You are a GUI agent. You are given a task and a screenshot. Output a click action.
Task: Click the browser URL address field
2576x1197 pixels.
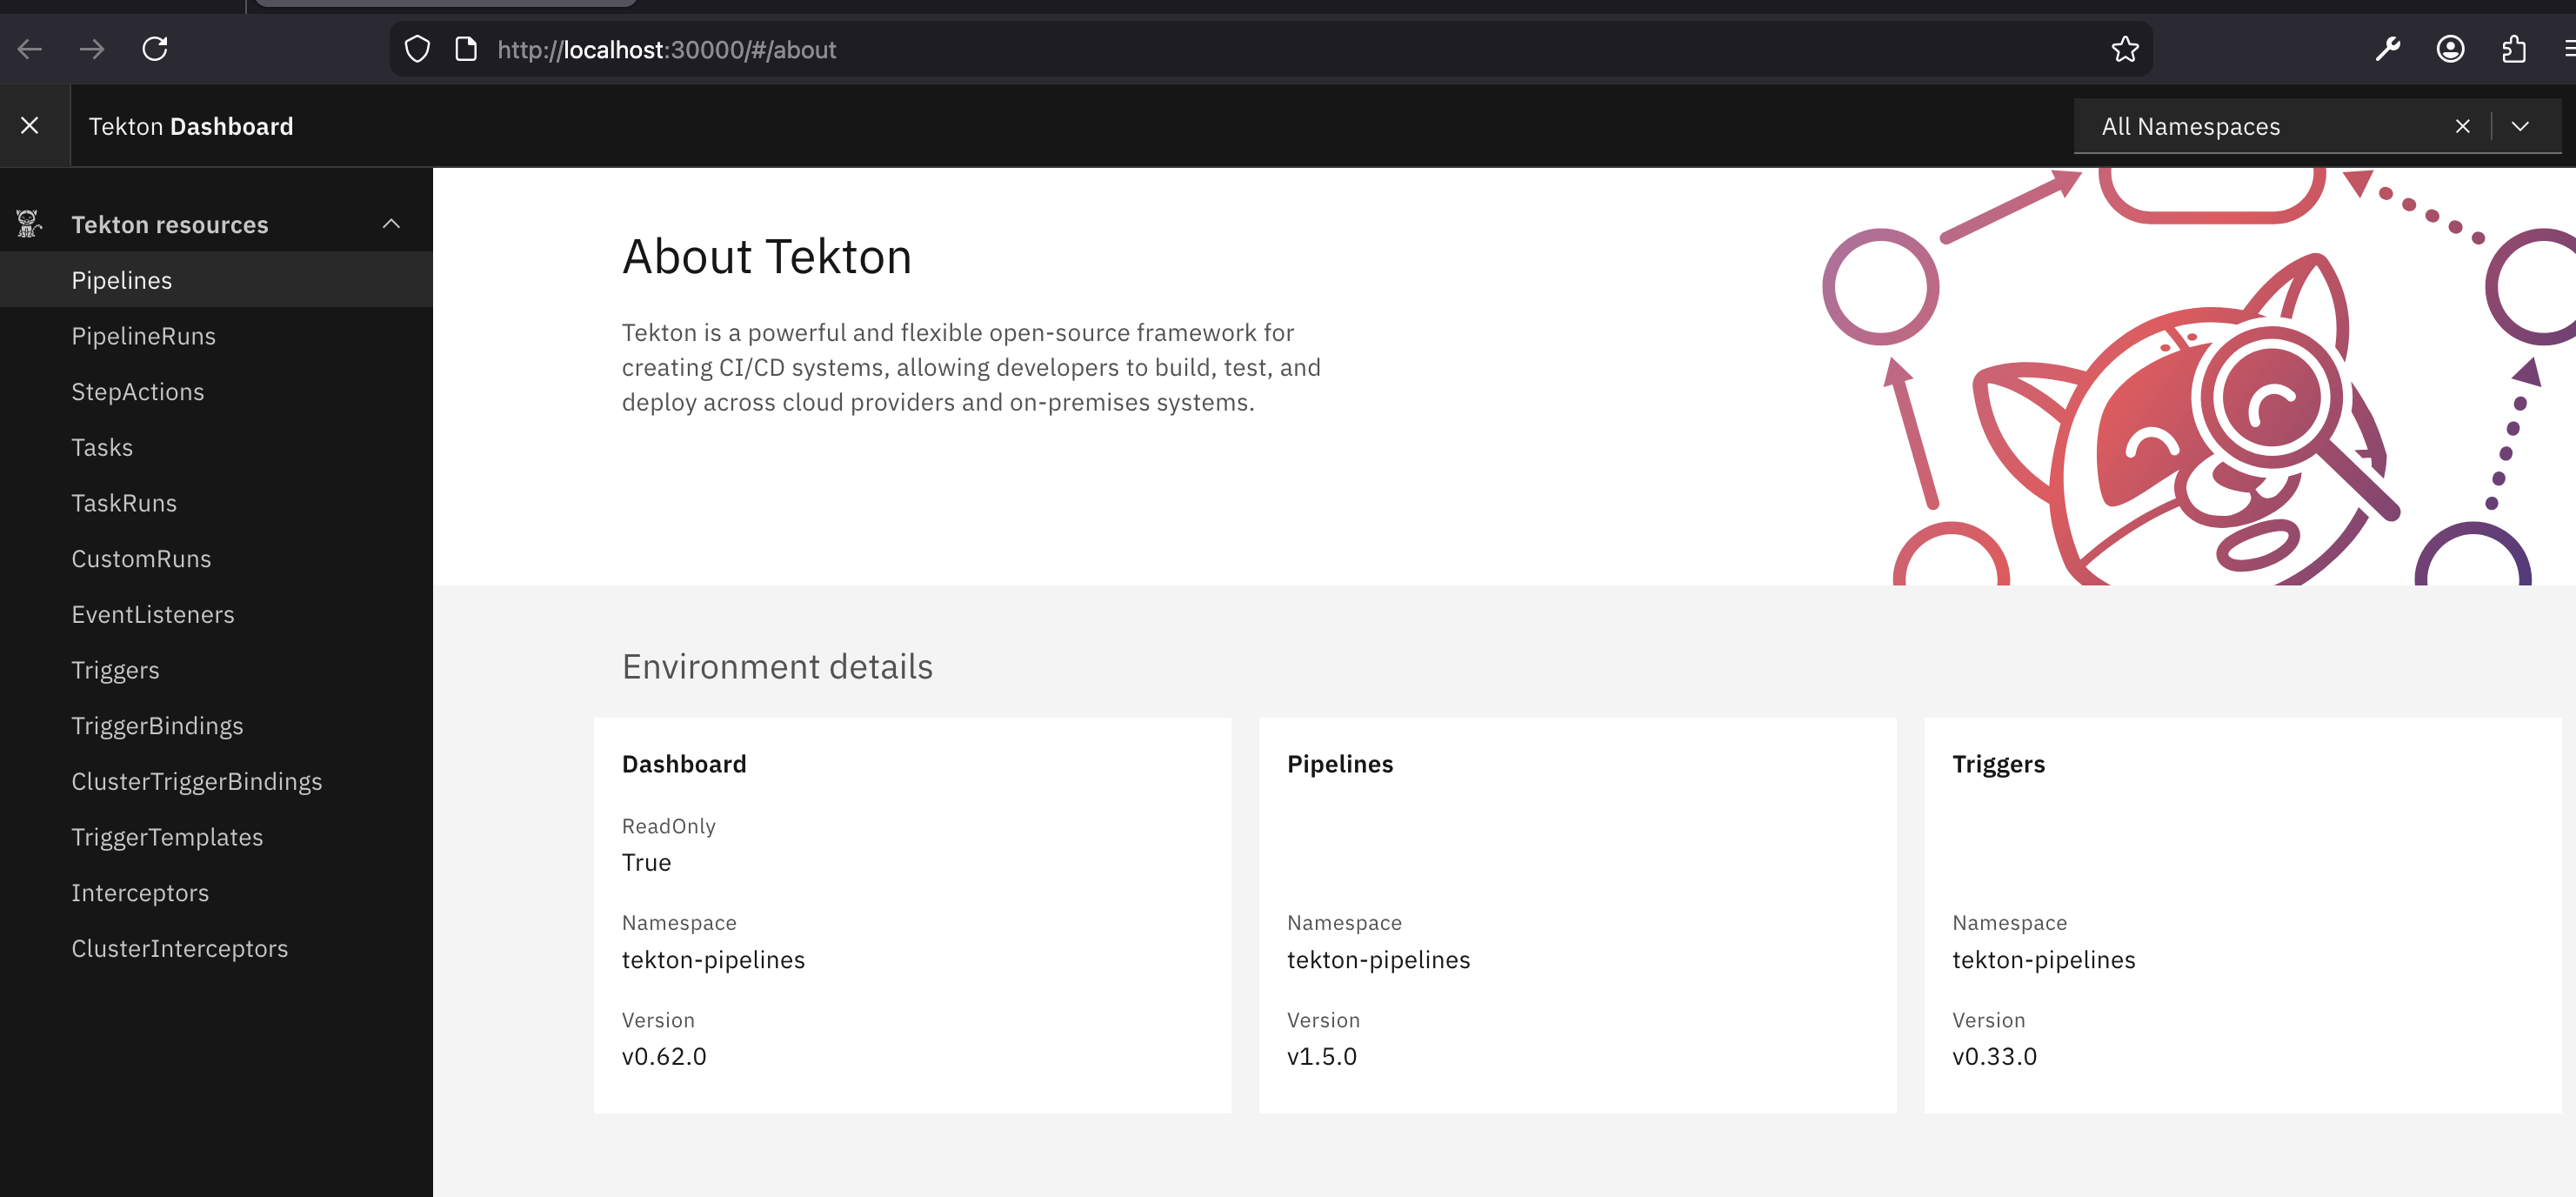(x=1200, y=49)
